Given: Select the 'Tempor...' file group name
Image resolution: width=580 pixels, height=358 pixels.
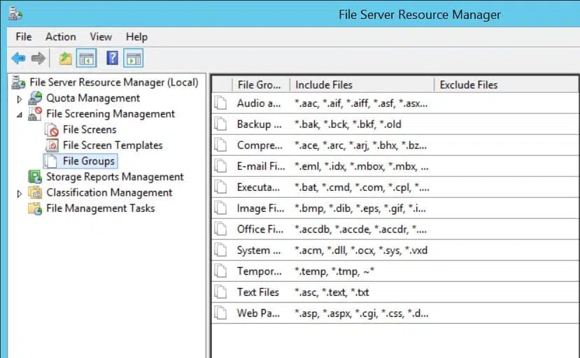Looking at the screenshot, I should 260,271.
